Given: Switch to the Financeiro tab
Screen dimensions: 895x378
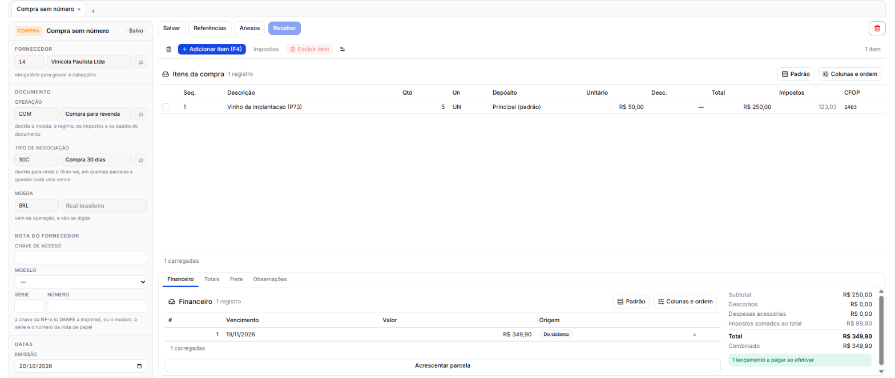Looking at the screenshot, I should (x=180, y=279).
